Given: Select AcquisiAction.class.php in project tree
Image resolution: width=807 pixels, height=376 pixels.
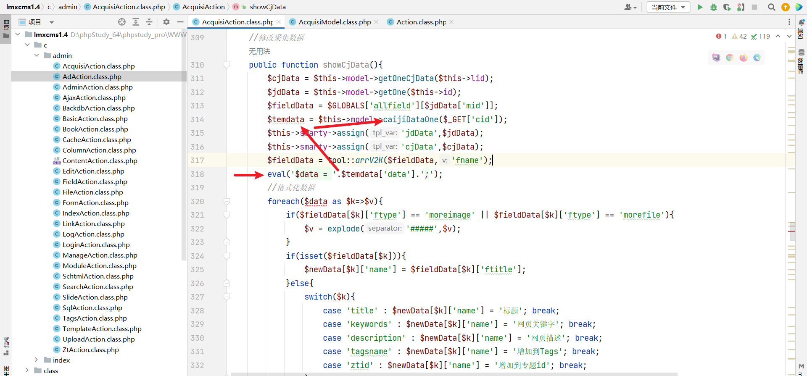Looking at the screenshot, I should pyautogui.click(x=99, y=66).
